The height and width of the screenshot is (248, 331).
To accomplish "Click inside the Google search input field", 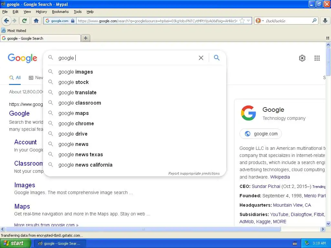I will coord(127,58).
